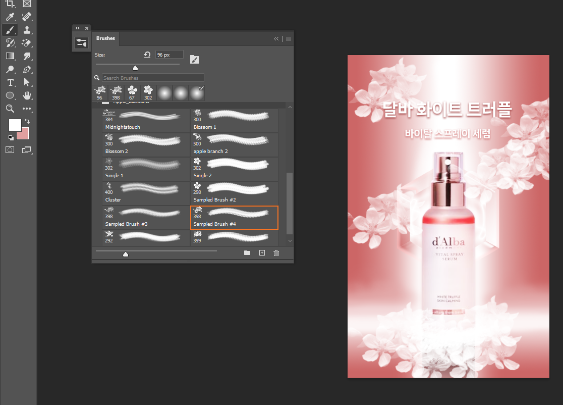Restore the brush to its original size
Viewport: 563px width, 405px height.
147,55
